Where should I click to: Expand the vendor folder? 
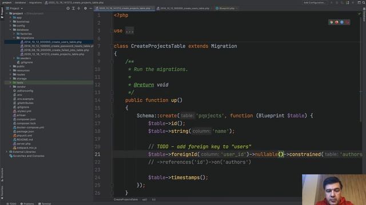coord(10,87)
